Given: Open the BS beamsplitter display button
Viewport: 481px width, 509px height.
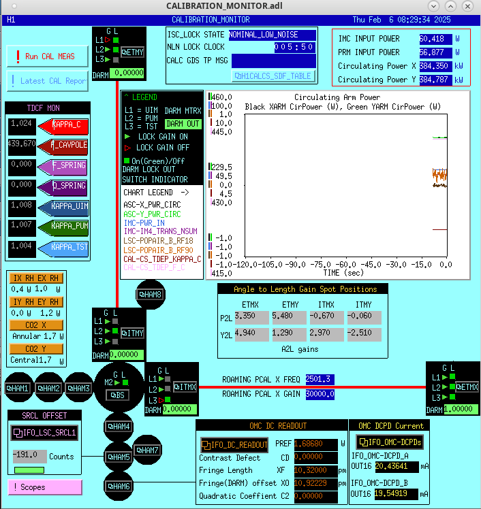Looking at the screenshot, I should (x=118, y=395).
